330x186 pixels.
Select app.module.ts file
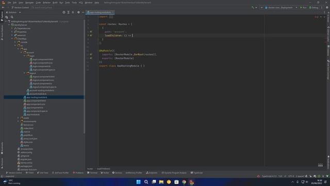pos(31,115)
